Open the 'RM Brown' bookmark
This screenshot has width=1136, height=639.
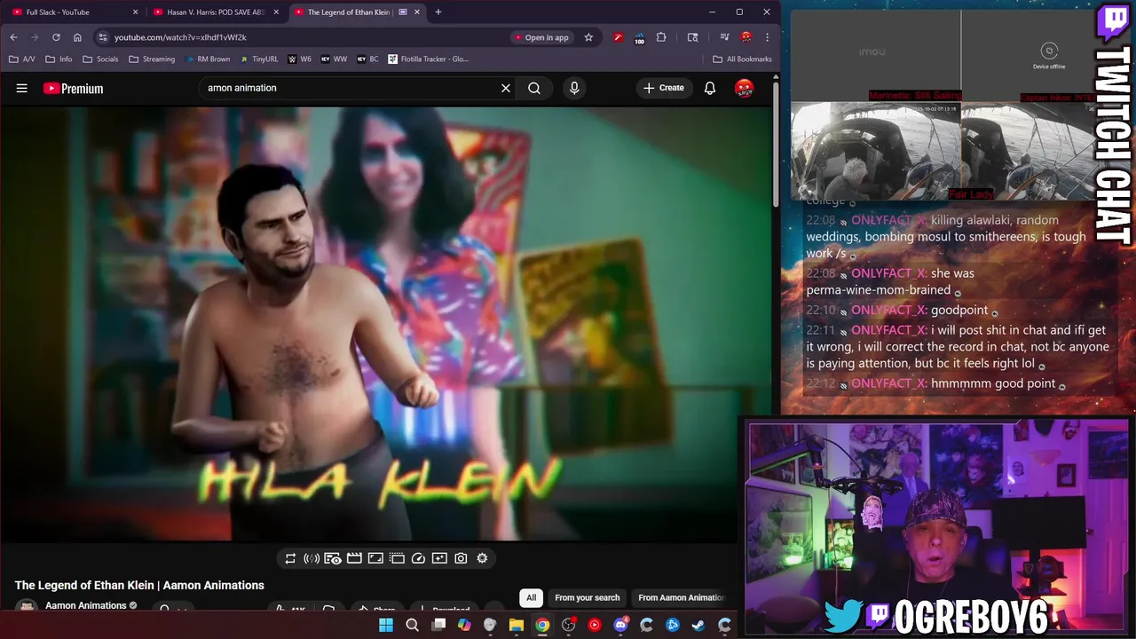[208, 59]
